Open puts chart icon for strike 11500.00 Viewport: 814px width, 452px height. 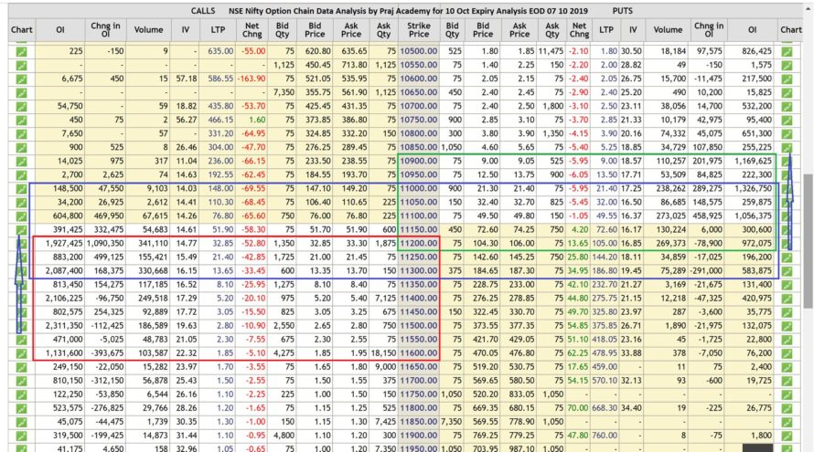point(787,327)
